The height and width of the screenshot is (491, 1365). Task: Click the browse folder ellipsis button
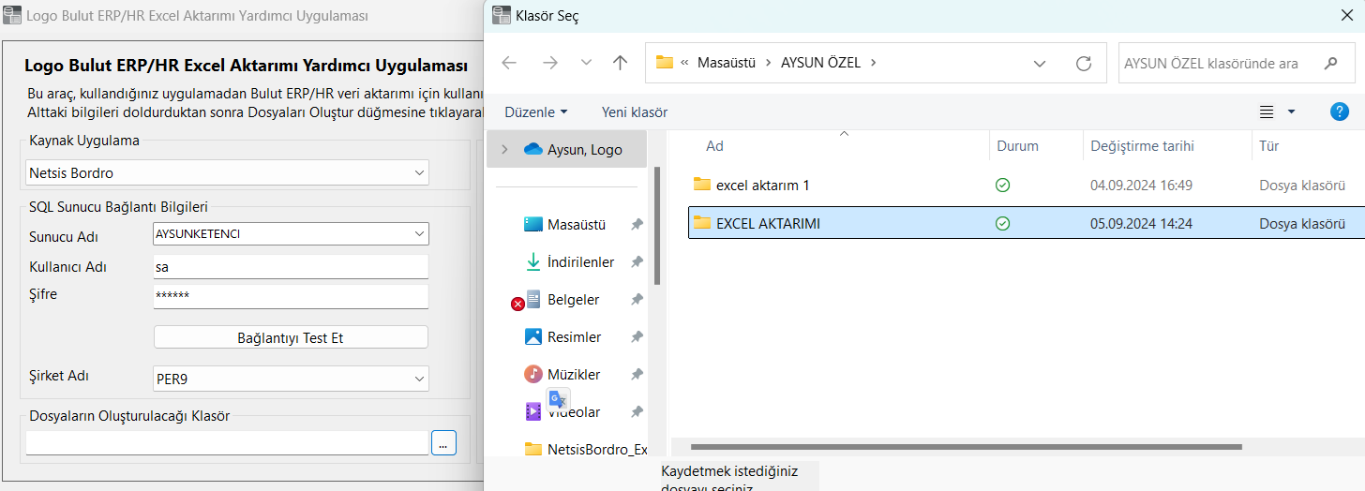(443, 443)
